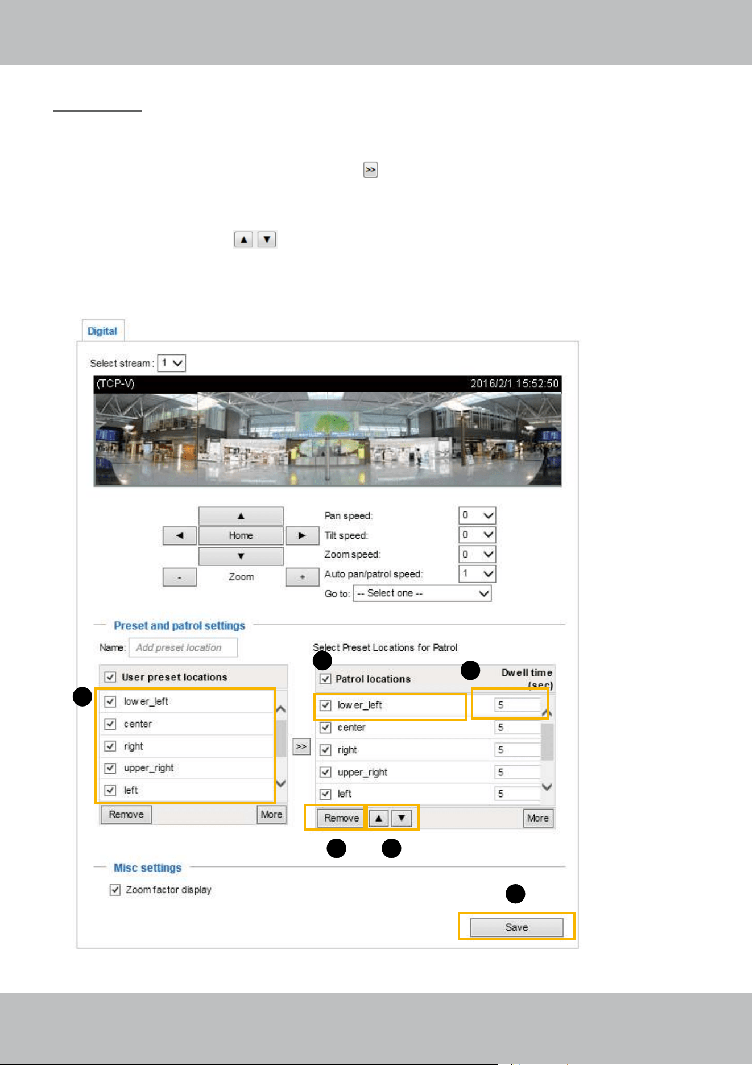
Task: Click the Home button
Action: (x=241, y=535)
